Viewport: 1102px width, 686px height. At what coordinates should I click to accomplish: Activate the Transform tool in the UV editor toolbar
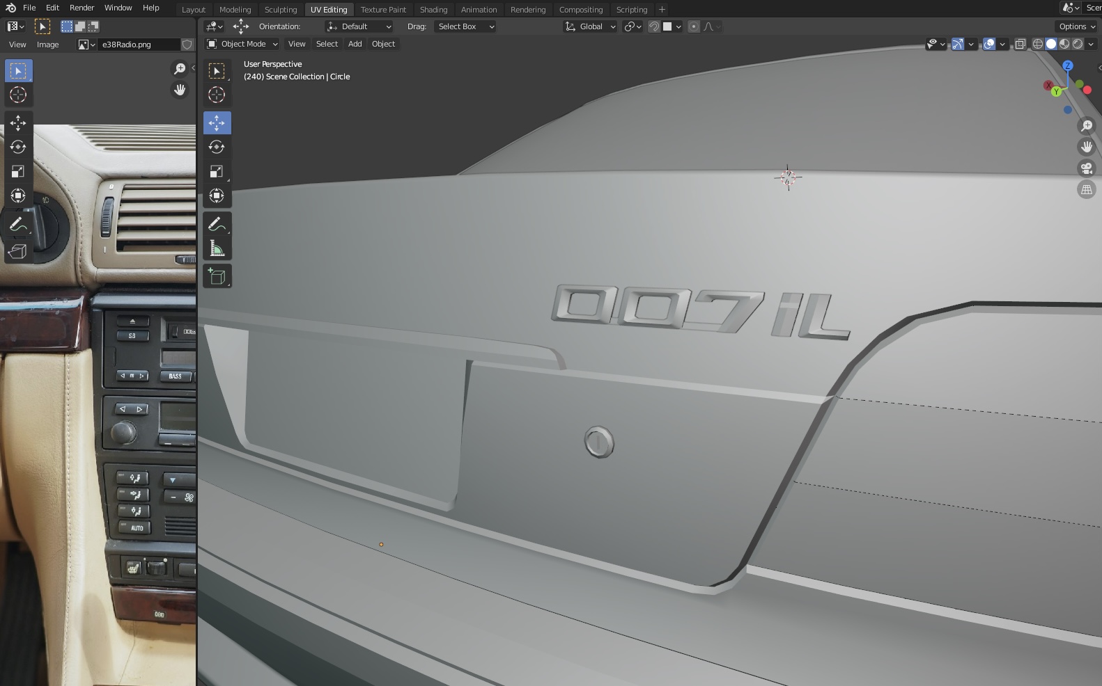pos(18,196)
